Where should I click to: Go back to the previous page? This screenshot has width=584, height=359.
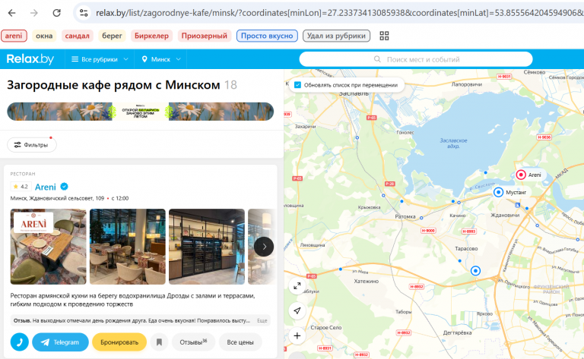(12, 13)
